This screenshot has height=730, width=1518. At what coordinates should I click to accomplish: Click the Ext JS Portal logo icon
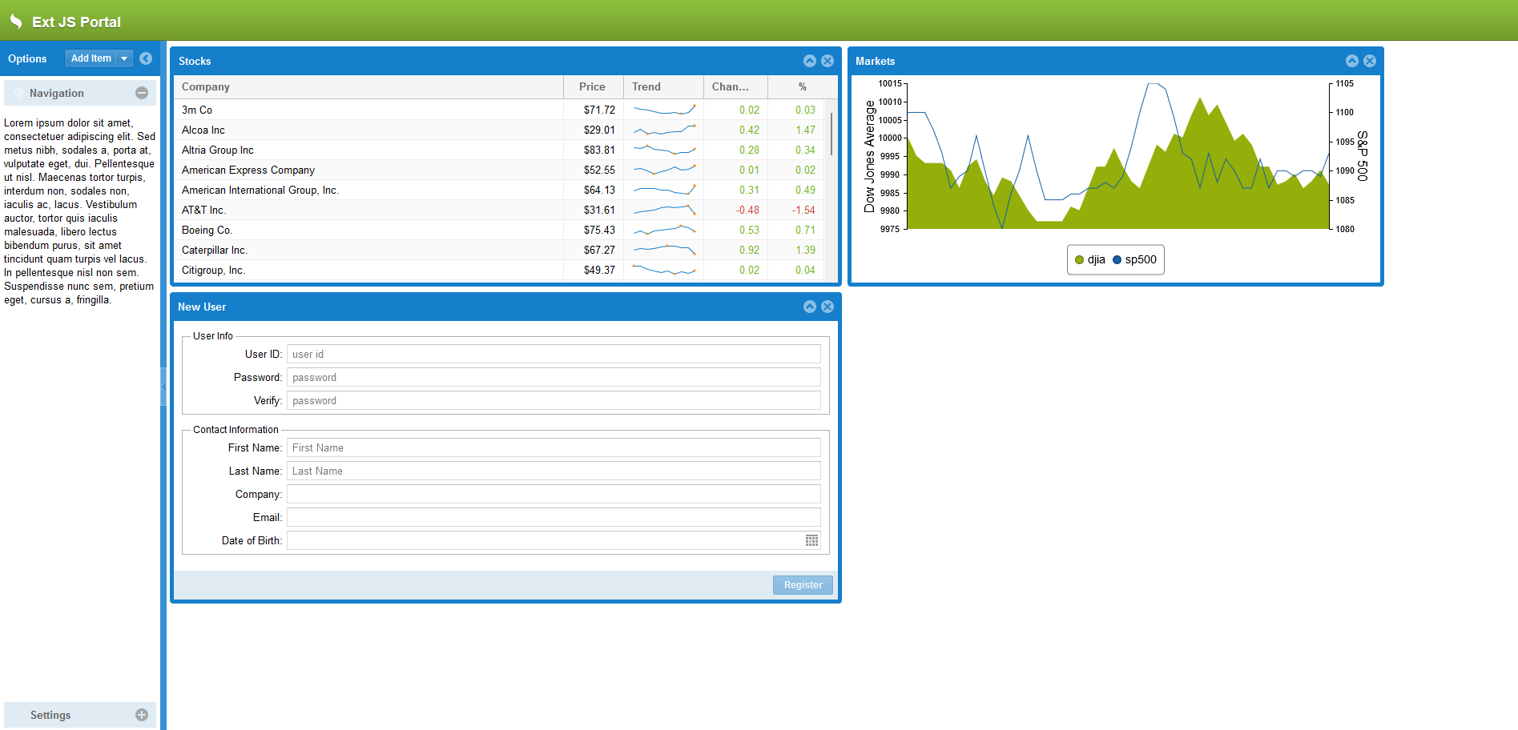(16, 22)
